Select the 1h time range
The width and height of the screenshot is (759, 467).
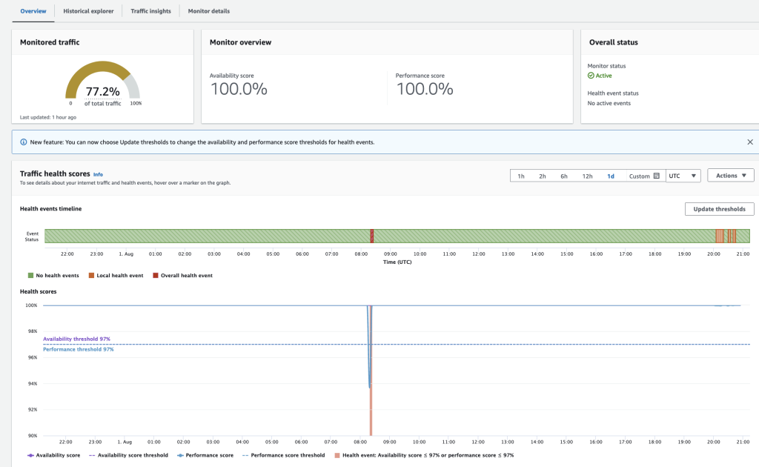520,176
